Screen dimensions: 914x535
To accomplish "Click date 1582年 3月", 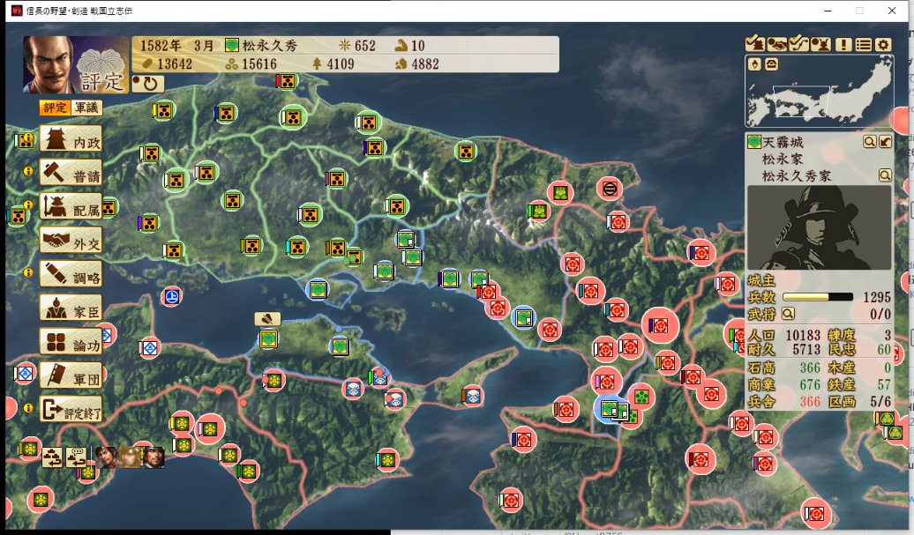I will (177, 46).
